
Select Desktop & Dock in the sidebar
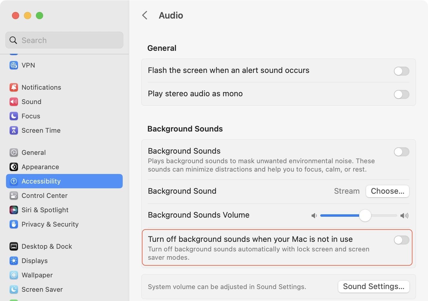47,246
